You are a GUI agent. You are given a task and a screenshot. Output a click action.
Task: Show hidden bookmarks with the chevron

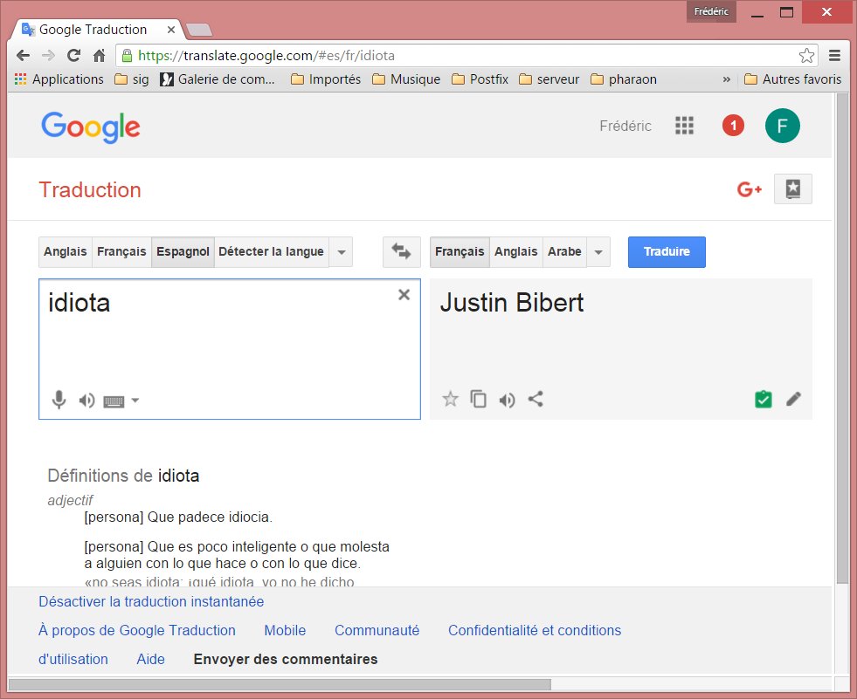click(726, 79)
